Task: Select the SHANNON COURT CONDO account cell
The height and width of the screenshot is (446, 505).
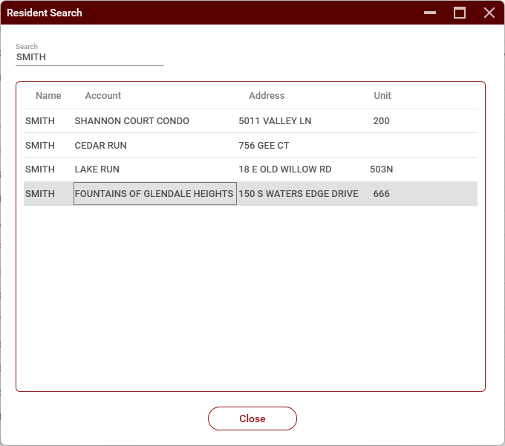Action: (x=132, y=121)
